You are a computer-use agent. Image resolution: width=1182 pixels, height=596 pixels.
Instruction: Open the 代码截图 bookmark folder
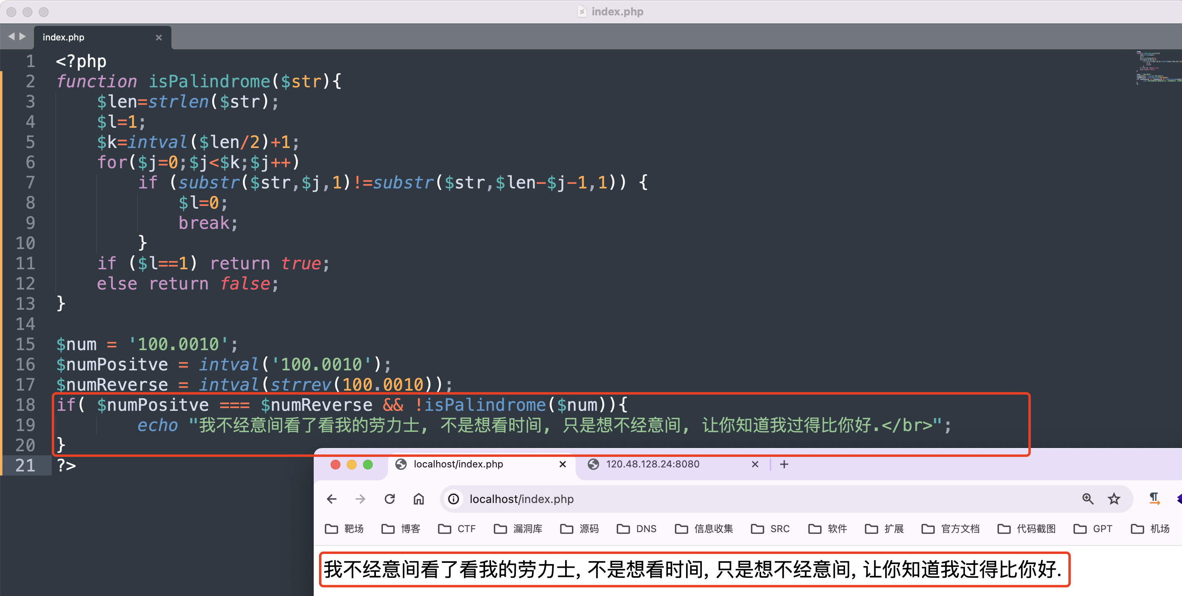pos(1027,528)
